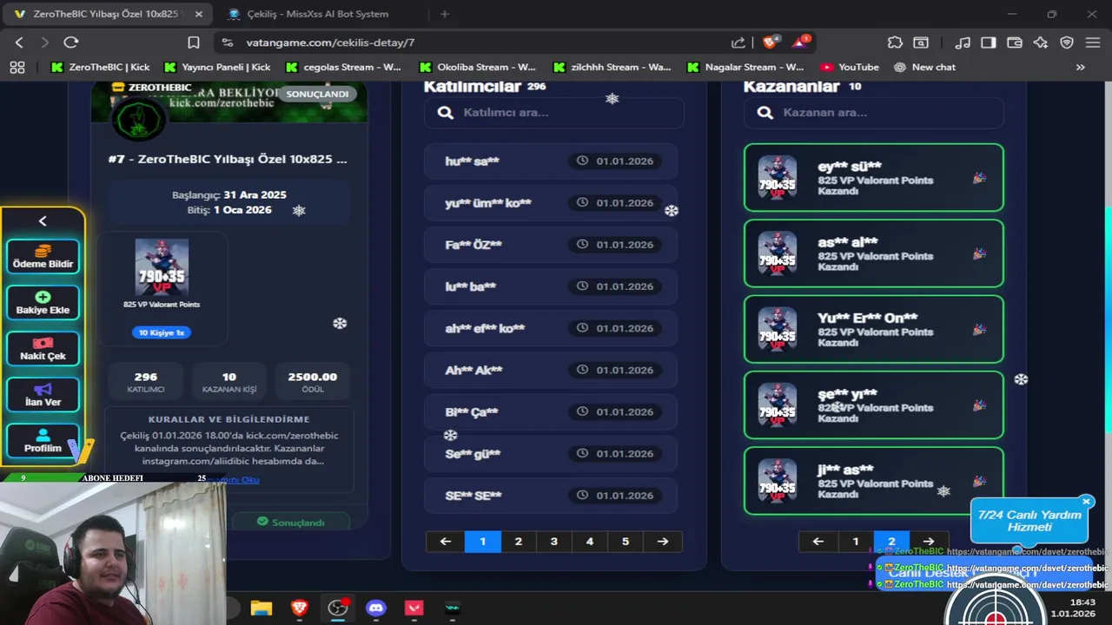Screen dimensions: 1112x625
Task: Open winner card ji** as**
Action: coord(874,481)
